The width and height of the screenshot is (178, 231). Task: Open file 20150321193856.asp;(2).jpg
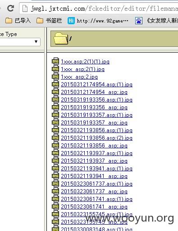pos(96,138)
